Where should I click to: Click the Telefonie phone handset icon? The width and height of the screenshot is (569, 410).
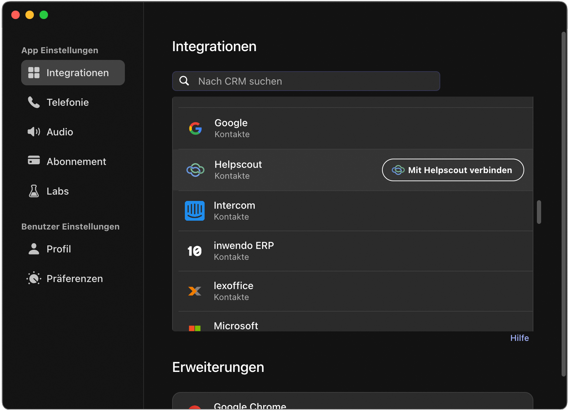click(x=34, y=102)
